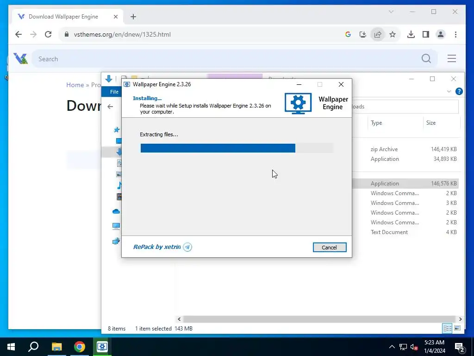Click the scroll left arrow in File Explorer
Image resolution: width=474 pixels, height=356 pixels.
tap(179, 319)
